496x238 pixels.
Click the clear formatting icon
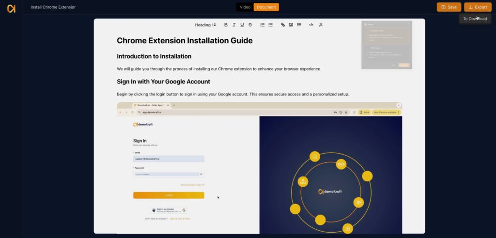coord(321,25)
